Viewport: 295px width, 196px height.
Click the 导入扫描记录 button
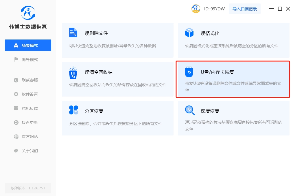point(245,9)
